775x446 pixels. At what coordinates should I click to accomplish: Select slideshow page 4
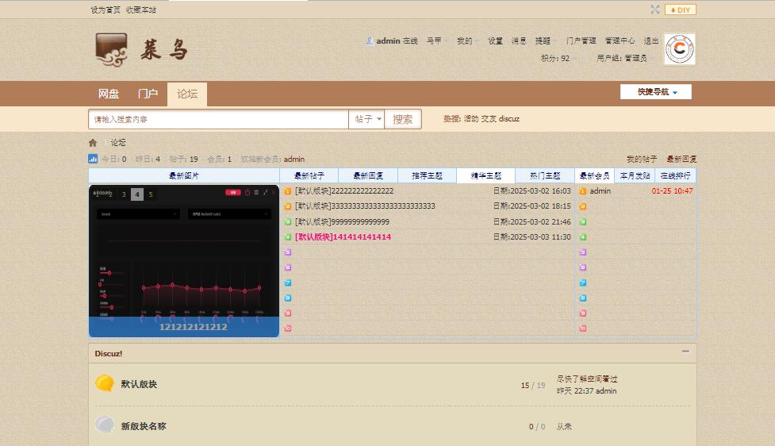click(x=137, y=194)
